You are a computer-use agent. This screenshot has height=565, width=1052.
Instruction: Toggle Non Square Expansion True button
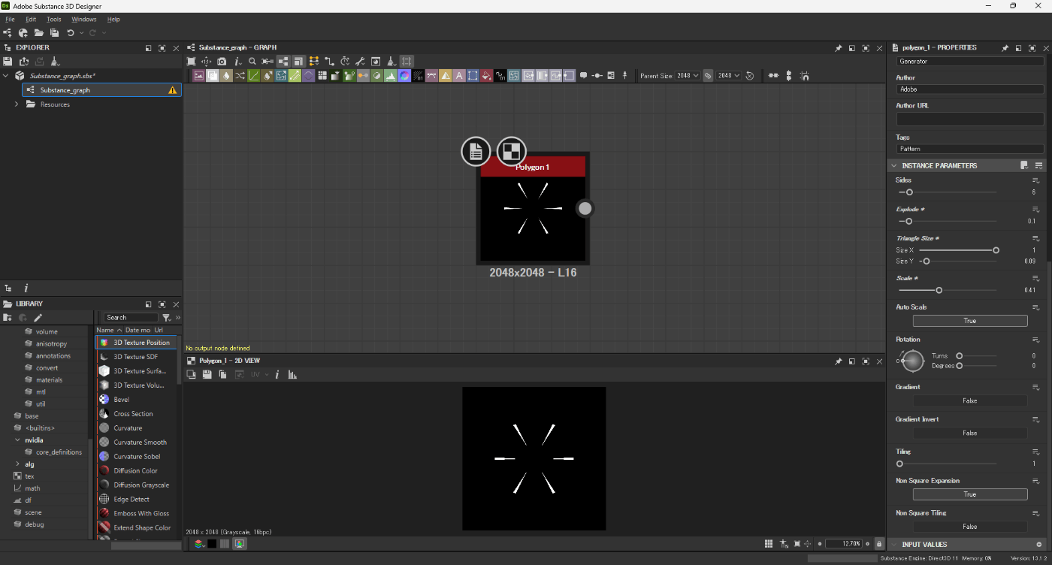pos(969,494)
